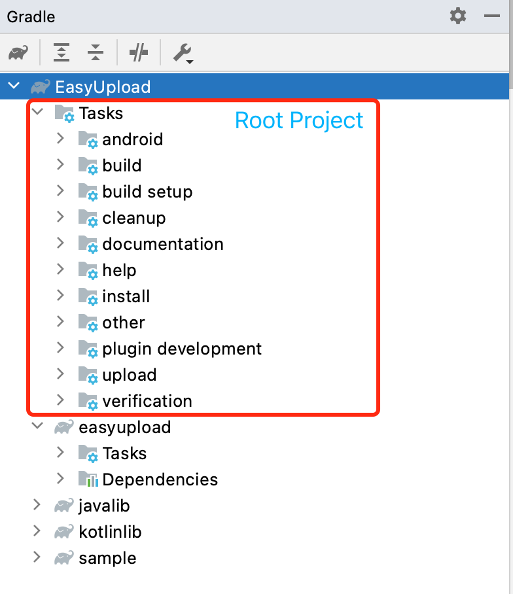The image size is (513, 594).
Task: Click the Dependencies chart folder icon
Action: click(88, 480)
